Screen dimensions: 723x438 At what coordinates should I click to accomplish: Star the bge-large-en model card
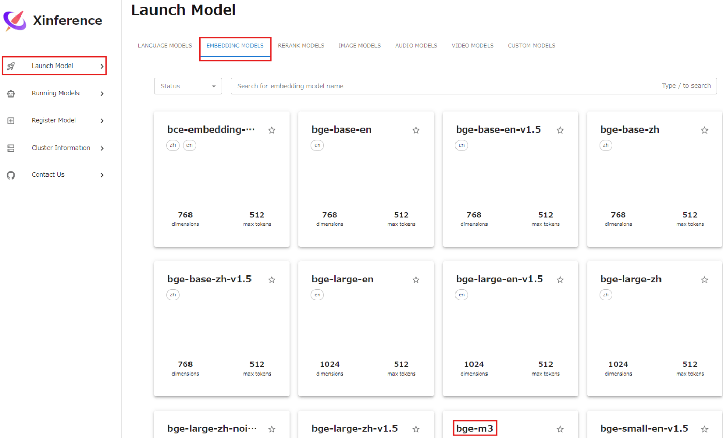tap(416, 280)
